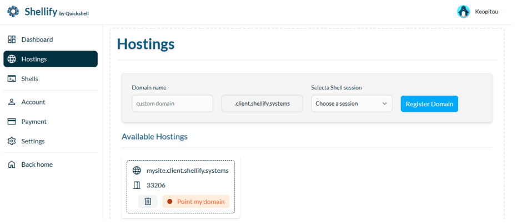Click the Settings gear icon
The height and width of the screenshot is (224, 517).
click(12, 141)
